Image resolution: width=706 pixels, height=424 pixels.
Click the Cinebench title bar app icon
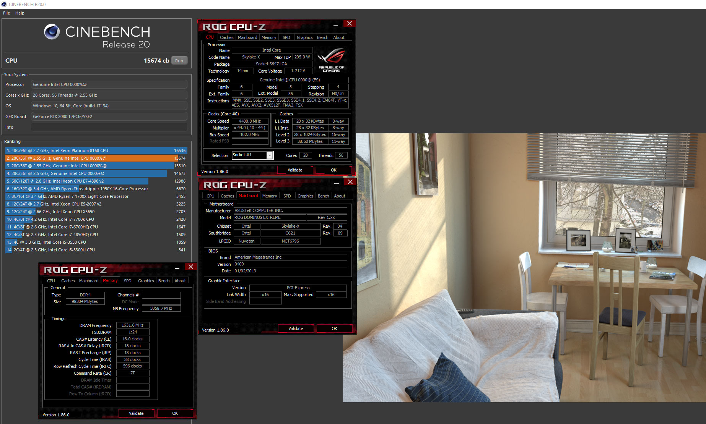coord(4,4)
